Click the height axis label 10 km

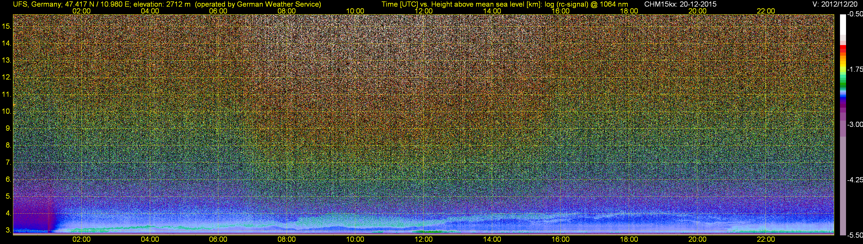7,111
